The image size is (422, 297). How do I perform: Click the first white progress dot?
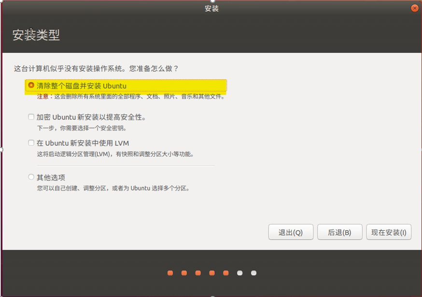pyautogui.click(x=239, y=273)
